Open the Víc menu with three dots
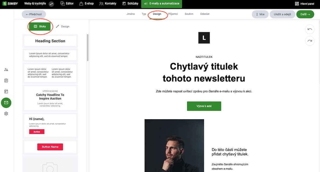This screenshot has width=320, height=172. pos(260,14)
